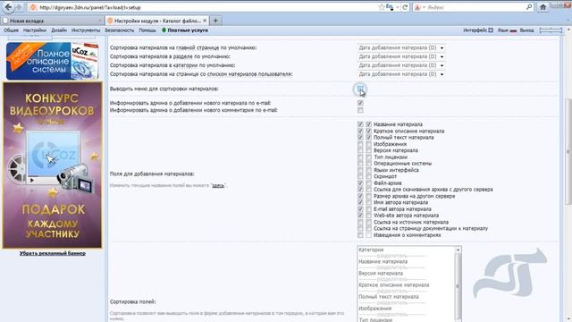Open the Помощь menu

147,30
